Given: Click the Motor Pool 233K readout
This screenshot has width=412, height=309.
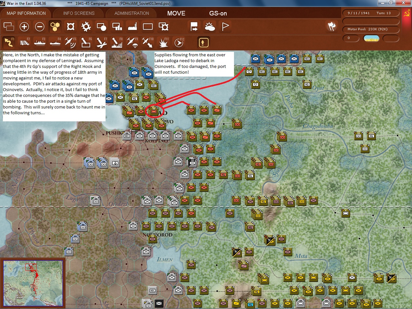Looking at the screenshot, I should [x=368, y=29].
